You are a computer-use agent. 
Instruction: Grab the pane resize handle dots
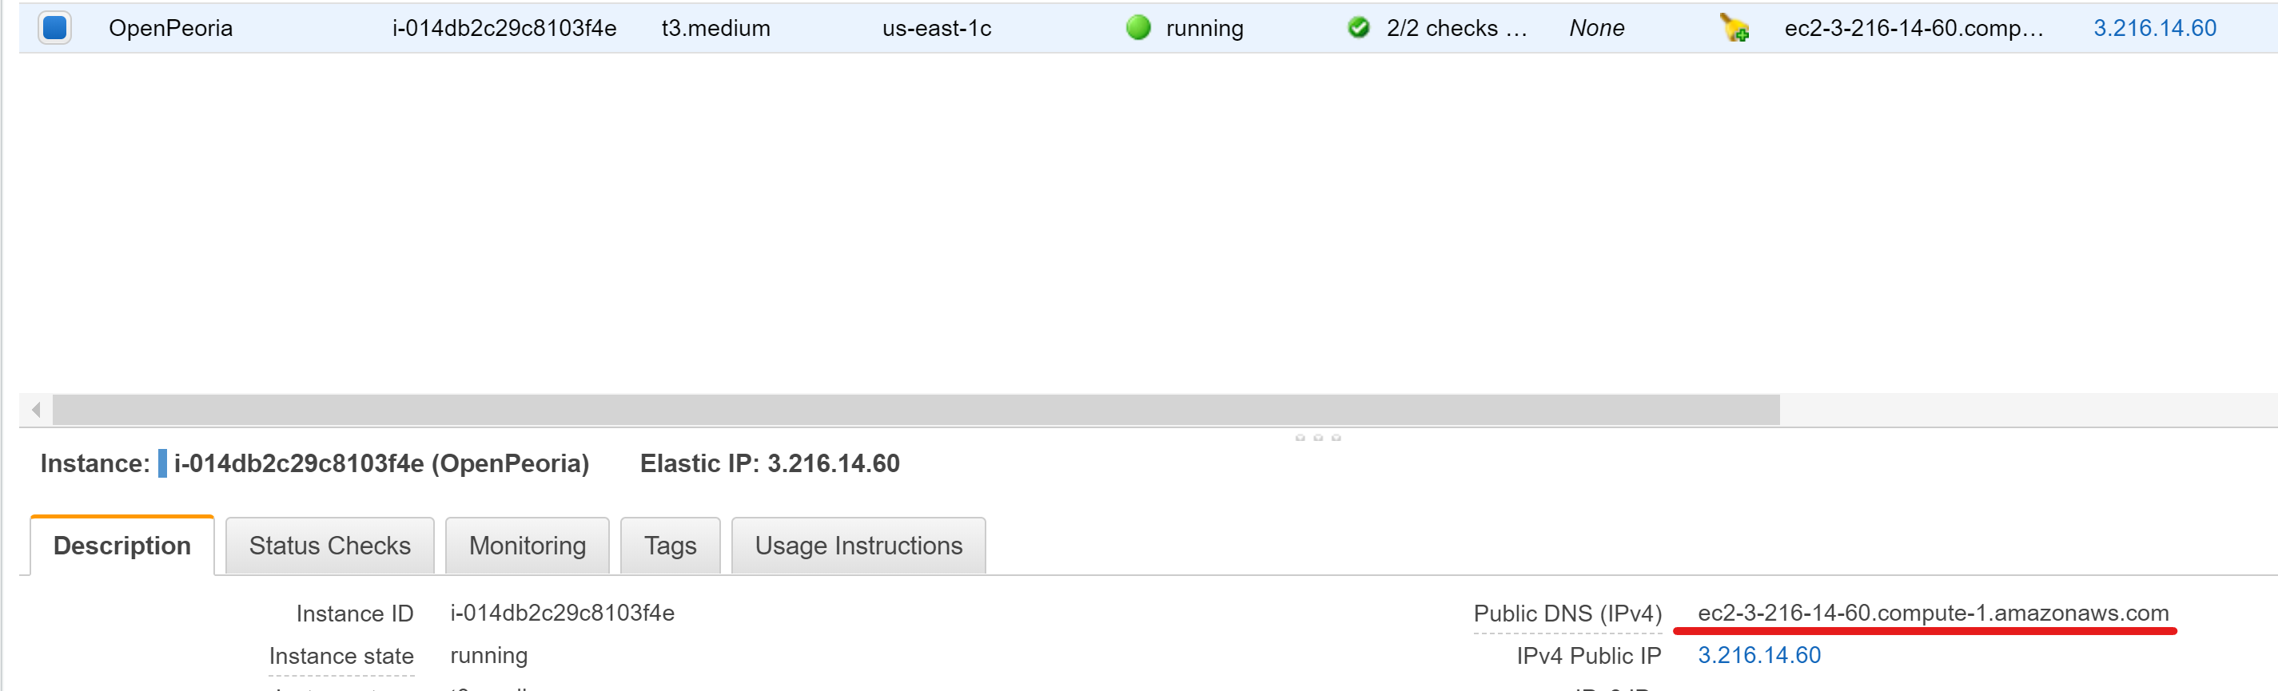tap(1317, 438)
